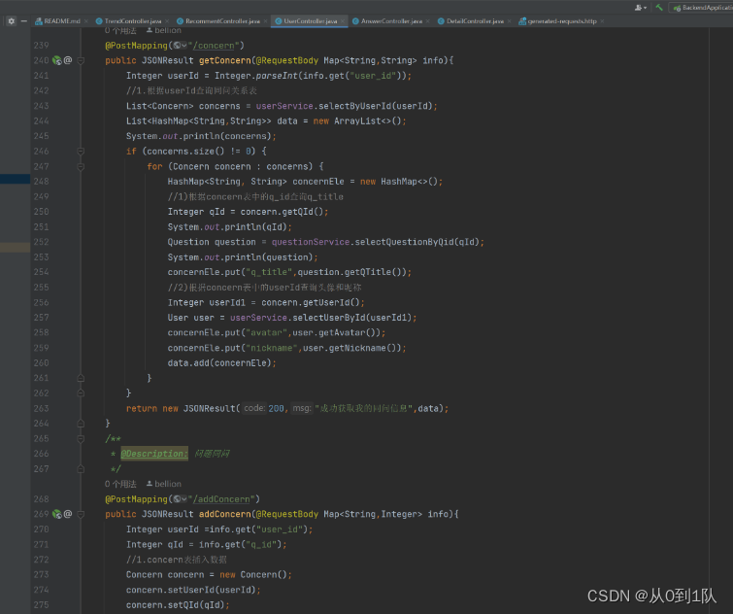This screenshot has height=614, width=733.
Task: Click the @RequestBody annotation on line 269
Action: pyautogui.click(x=287, y=514)
